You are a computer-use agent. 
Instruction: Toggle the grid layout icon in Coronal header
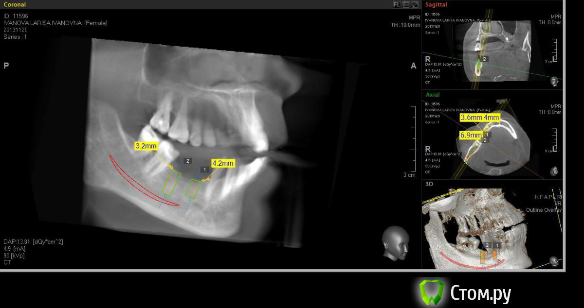[405, 4]
